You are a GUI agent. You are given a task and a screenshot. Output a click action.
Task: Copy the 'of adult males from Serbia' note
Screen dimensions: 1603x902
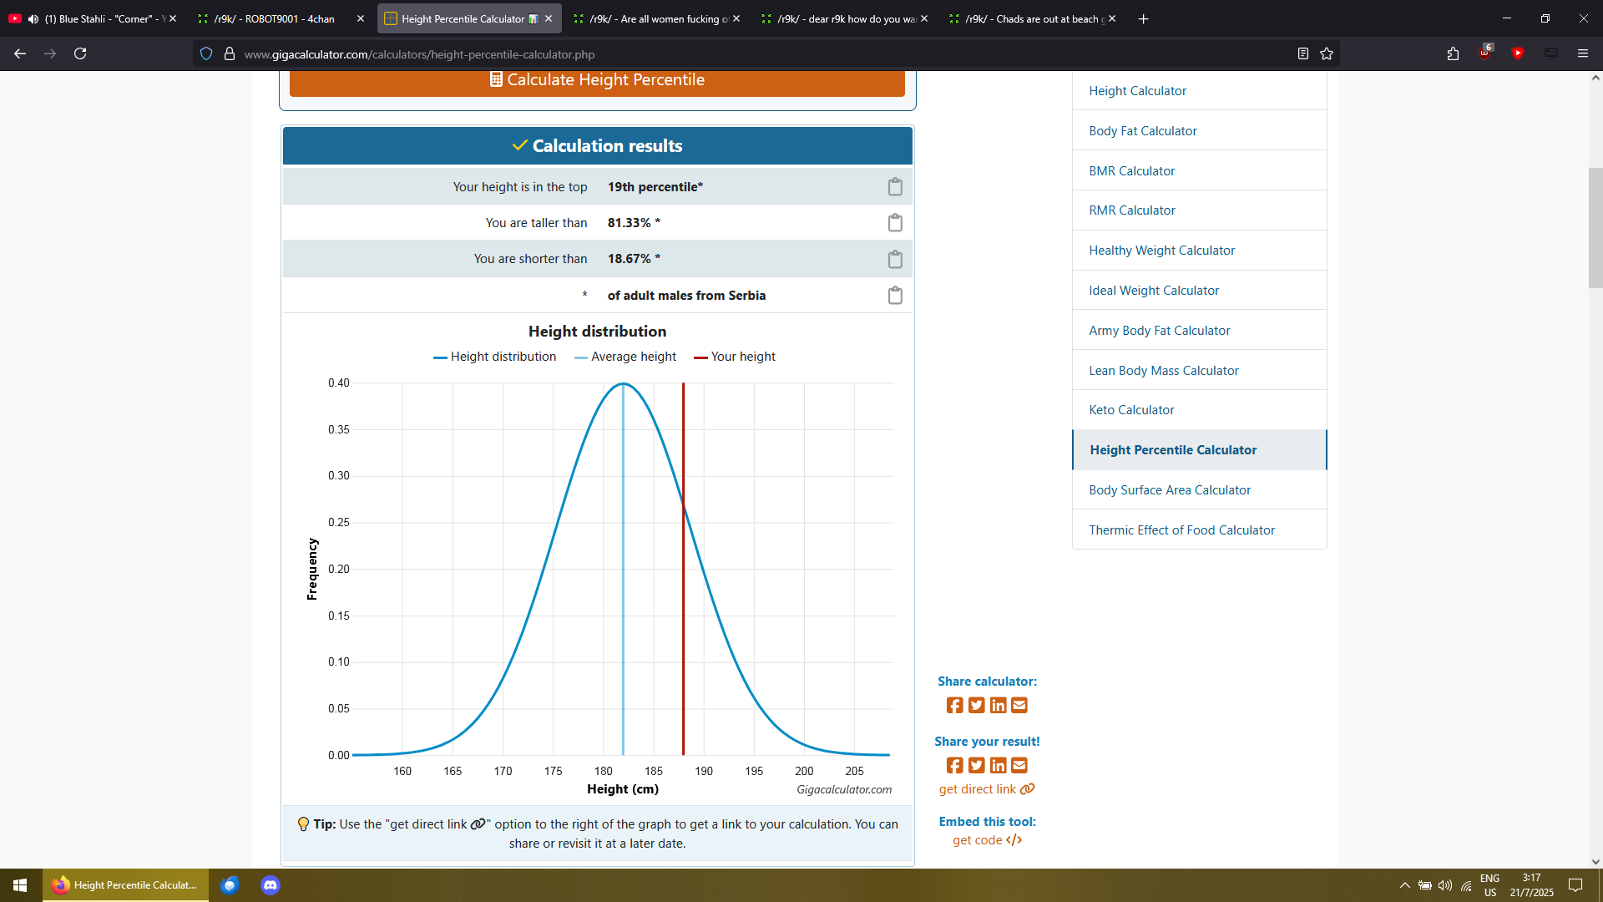pyautogui.click(x=895, y=296)
